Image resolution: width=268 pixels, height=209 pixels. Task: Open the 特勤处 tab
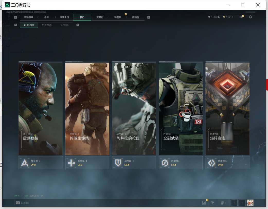[x=118, y=17]
